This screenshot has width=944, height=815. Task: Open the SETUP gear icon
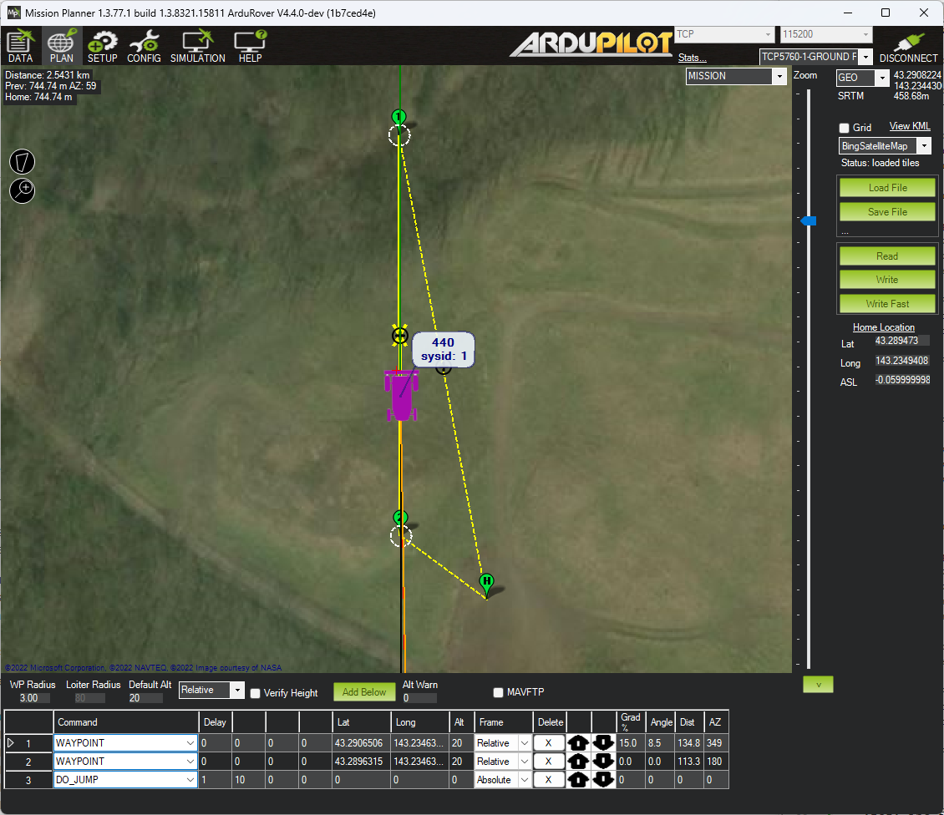(103, 47)
